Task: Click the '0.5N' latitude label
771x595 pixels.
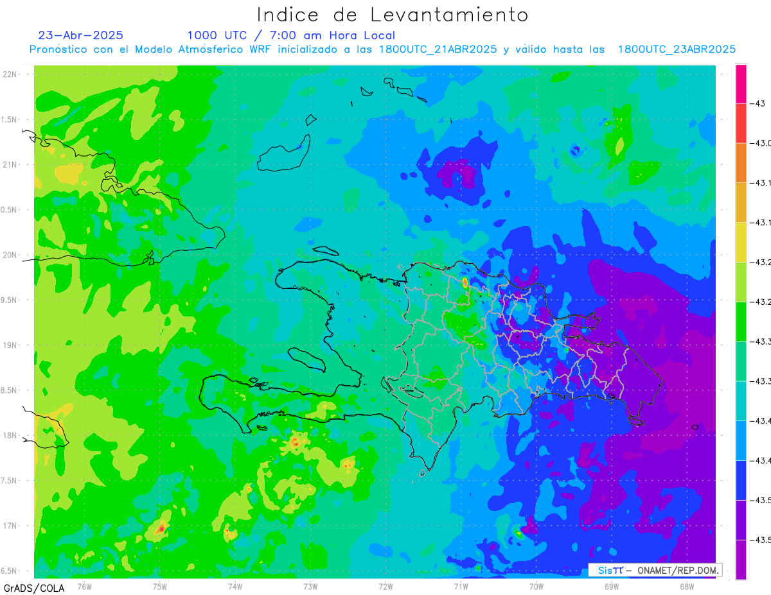Action: coord(10,210)
